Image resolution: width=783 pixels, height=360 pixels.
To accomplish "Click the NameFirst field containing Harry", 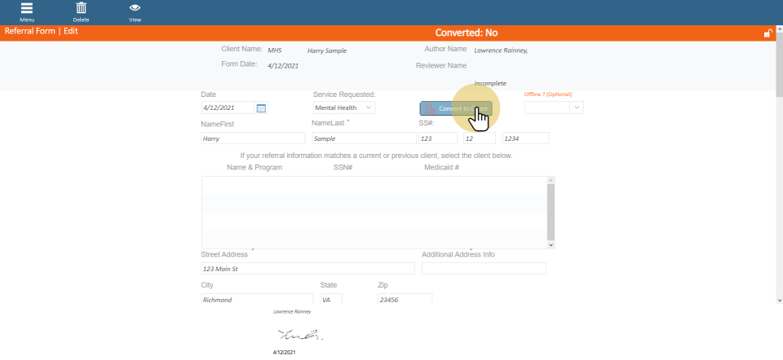I will tap(252, 138).
